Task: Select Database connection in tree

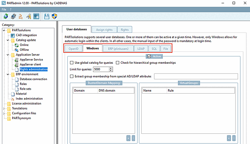Action: [33, 79]
